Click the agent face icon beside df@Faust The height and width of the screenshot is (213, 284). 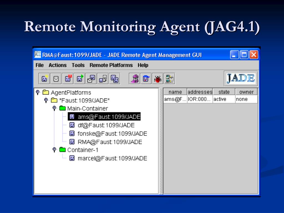point(72,125)
